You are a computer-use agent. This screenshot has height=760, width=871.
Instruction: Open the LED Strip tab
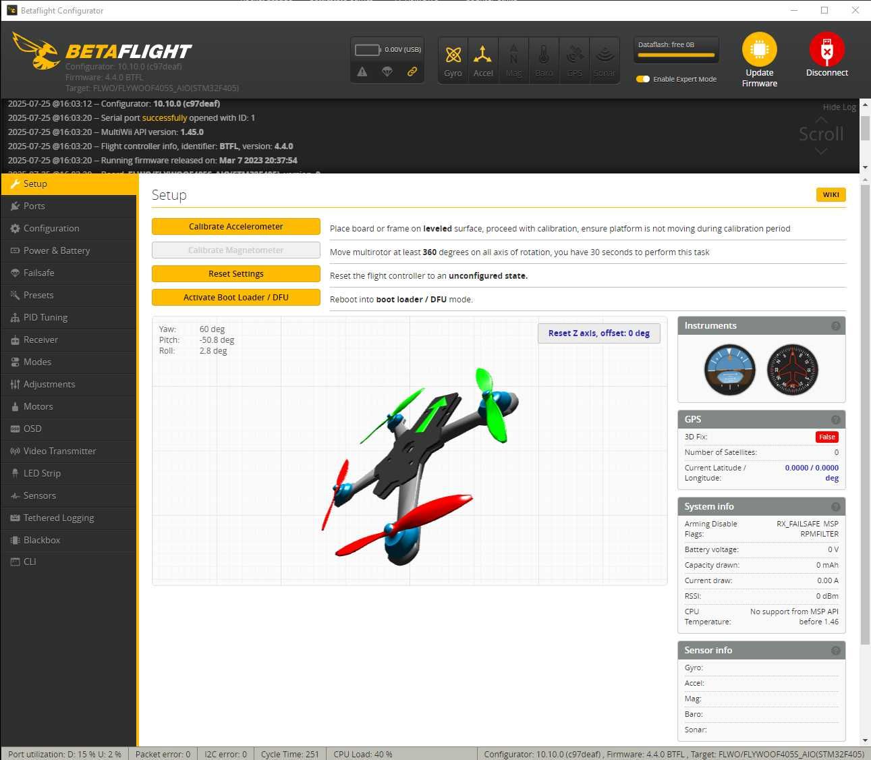pos(69,473)
